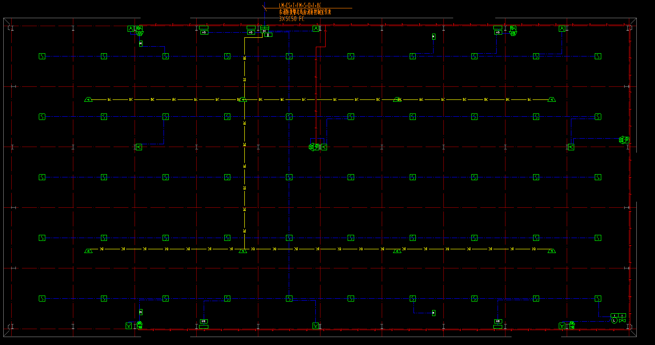Select the M junction box beside D box
The height and width of the screenshot is (345, 655).
coord(264,31)
